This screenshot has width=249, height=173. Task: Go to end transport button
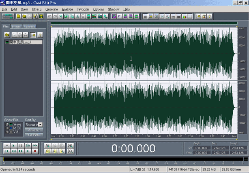pos(28,151)
